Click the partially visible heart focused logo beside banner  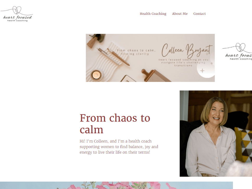pos(237,52)
